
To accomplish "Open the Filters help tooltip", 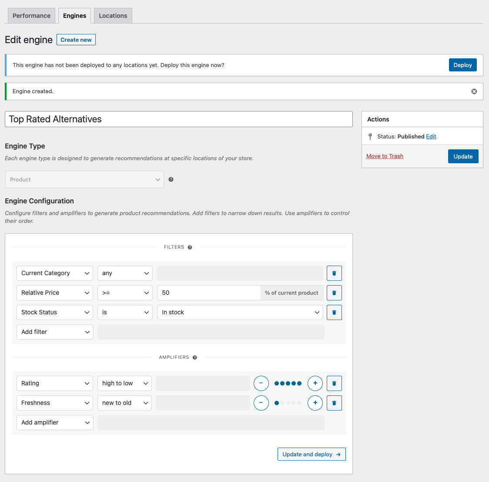I will 189,247.
